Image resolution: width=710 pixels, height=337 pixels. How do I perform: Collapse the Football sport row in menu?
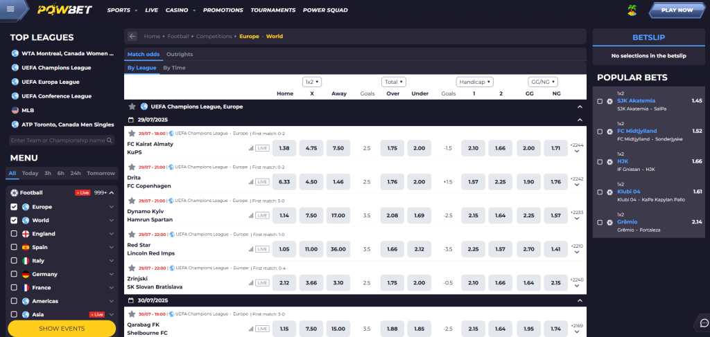(x=112, y=192)
